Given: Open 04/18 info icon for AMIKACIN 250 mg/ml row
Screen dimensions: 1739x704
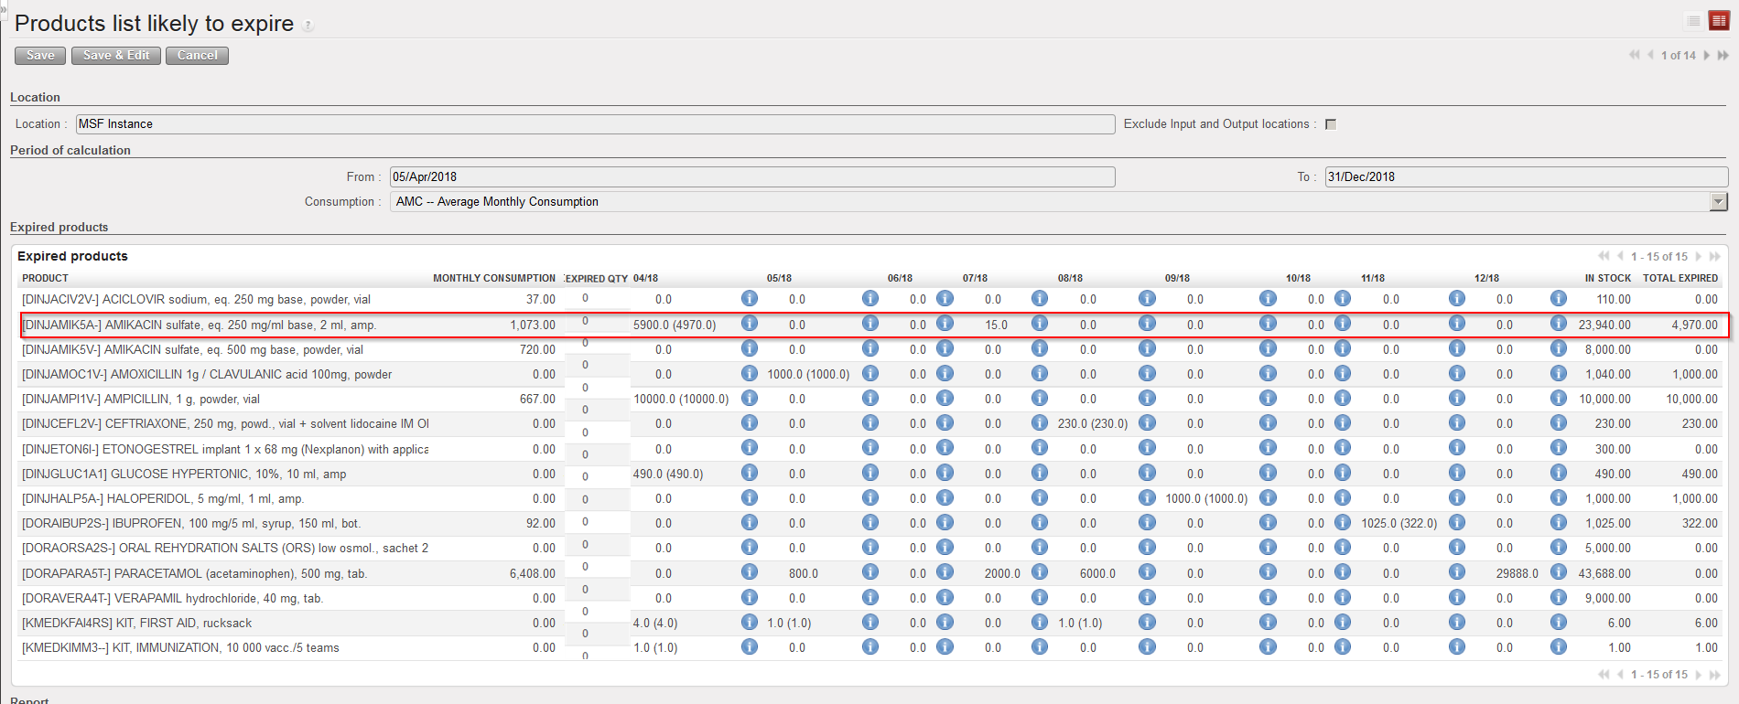Looking at the screenshot, I should click(749, 324).
